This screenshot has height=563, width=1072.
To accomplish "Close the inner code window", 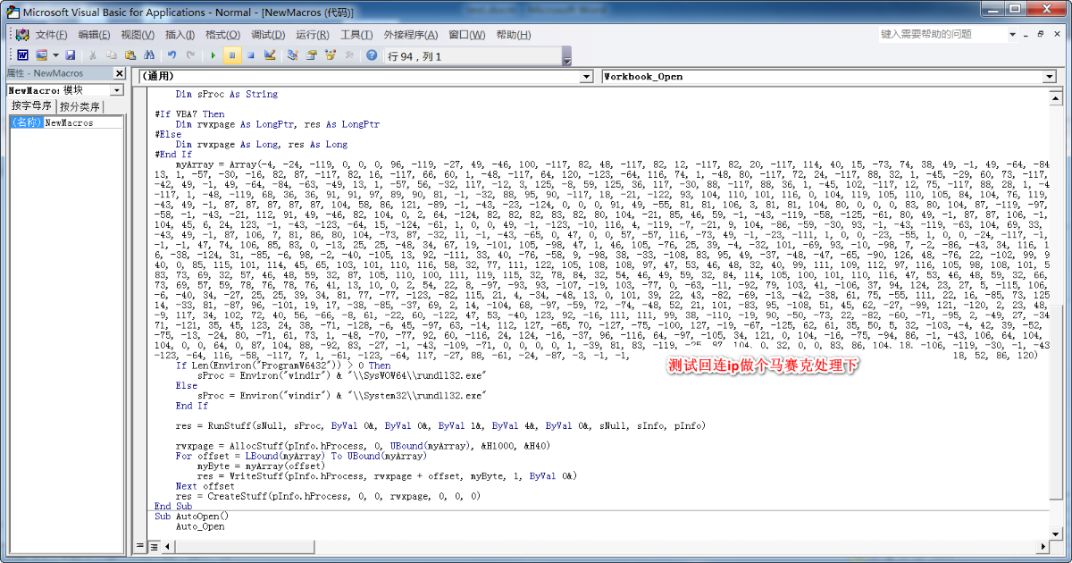I will pos(1056,34).
